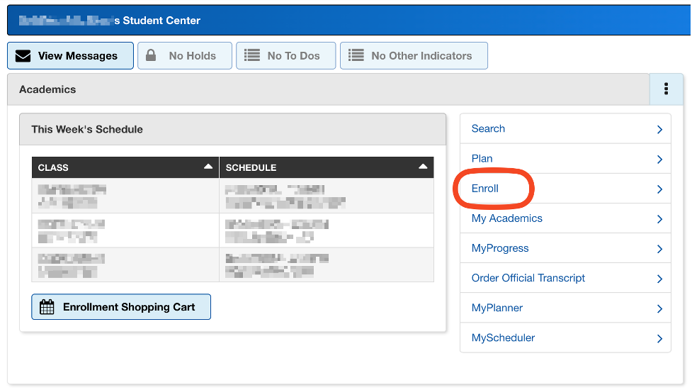Click the calendar icon on Enrollment Shopping Cart

coord(47,307)
